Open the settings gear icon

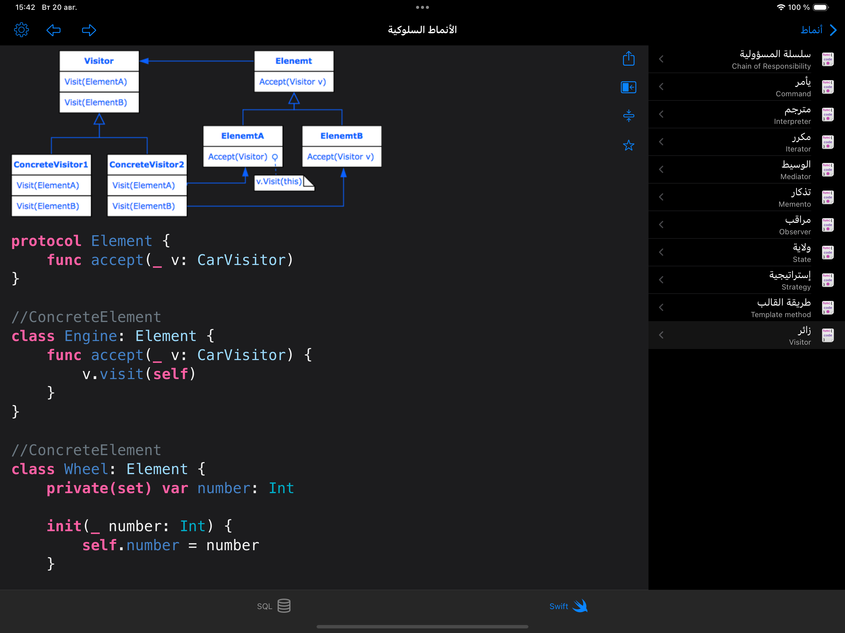click(21, 30)
